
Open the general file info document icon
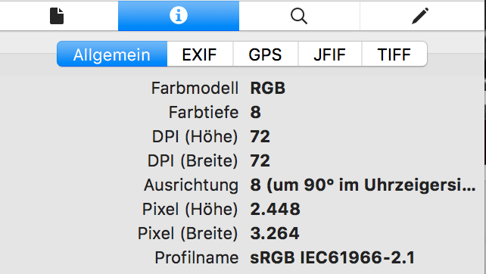click(x=57, y=16)
